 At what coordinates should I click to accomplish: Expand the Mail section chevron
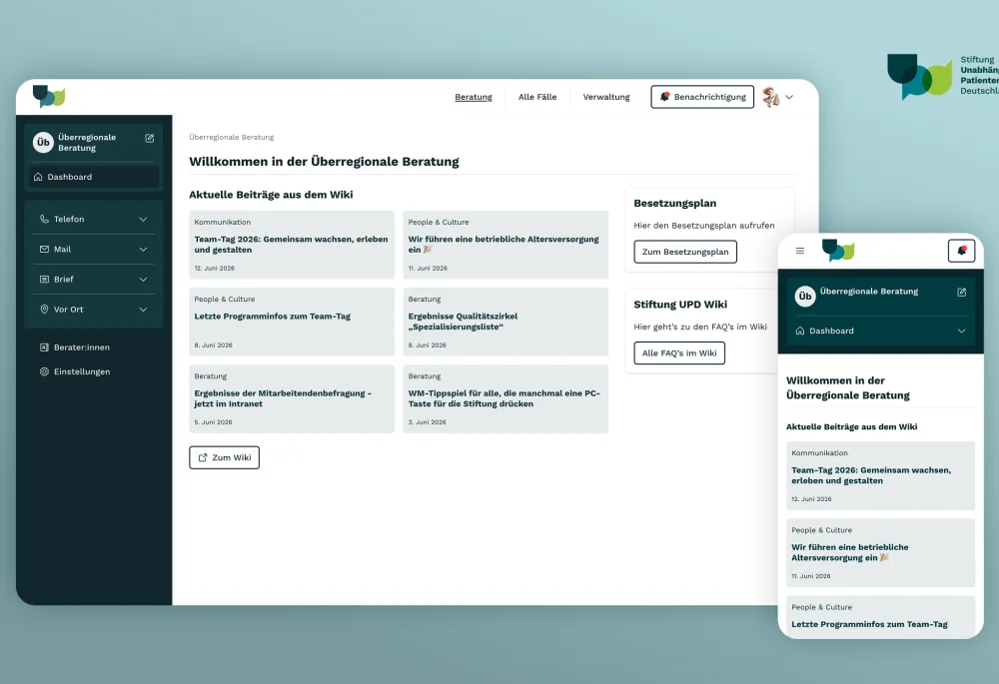point(143,249)
